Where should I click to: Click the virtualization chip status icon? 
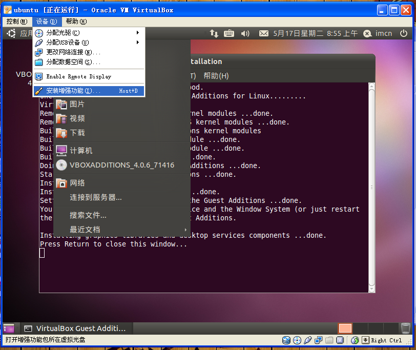(x=340, y=340)
